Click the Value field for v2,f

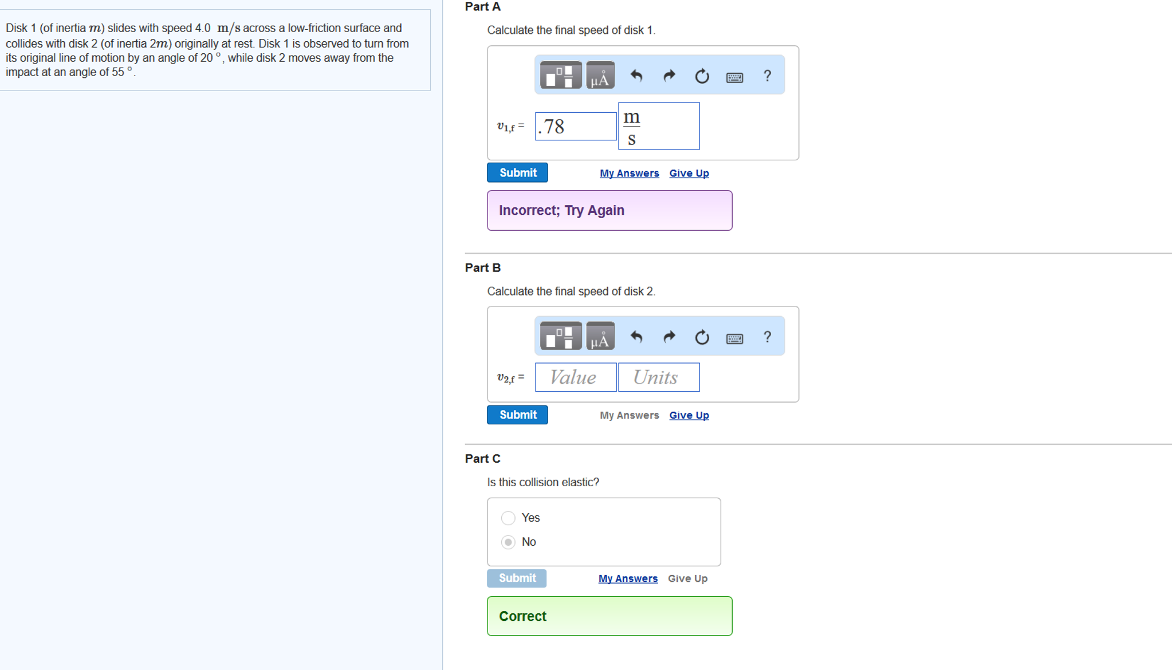pyautogui.click(x=575, y=377)
